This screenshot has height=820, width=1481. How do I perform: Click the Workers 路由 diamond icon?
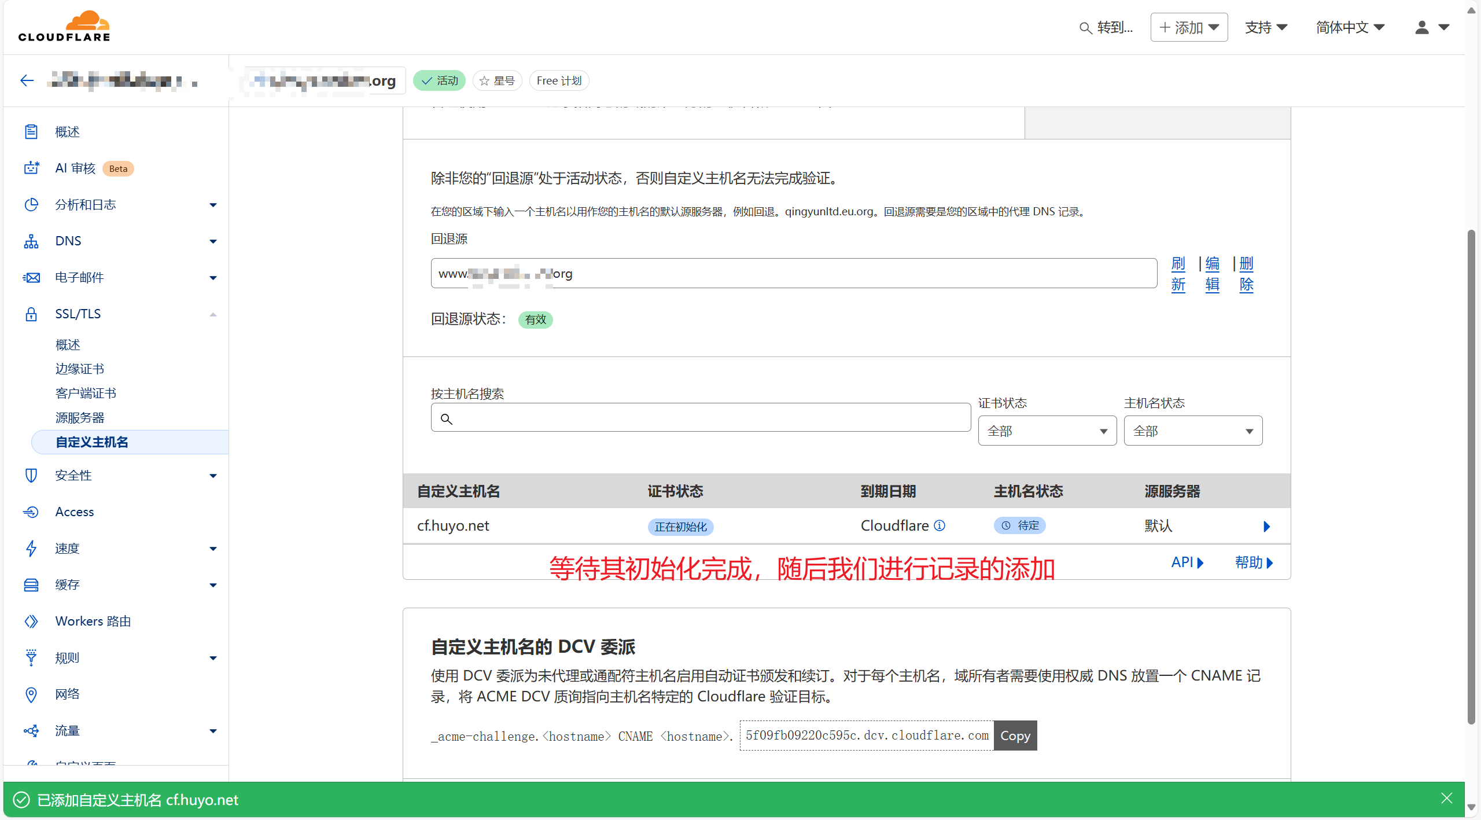pyautogui.click(x=31, y=622)
